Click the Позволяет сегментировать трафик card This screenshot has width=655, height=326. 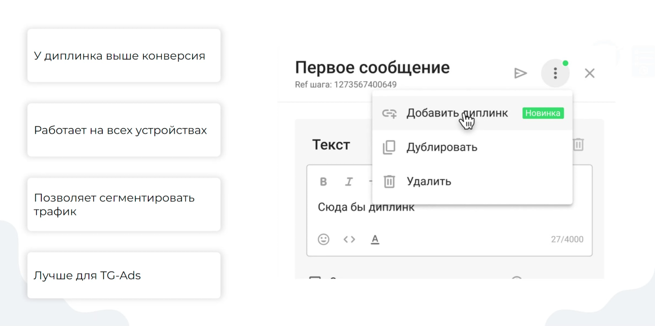click(x=124, y=204)
